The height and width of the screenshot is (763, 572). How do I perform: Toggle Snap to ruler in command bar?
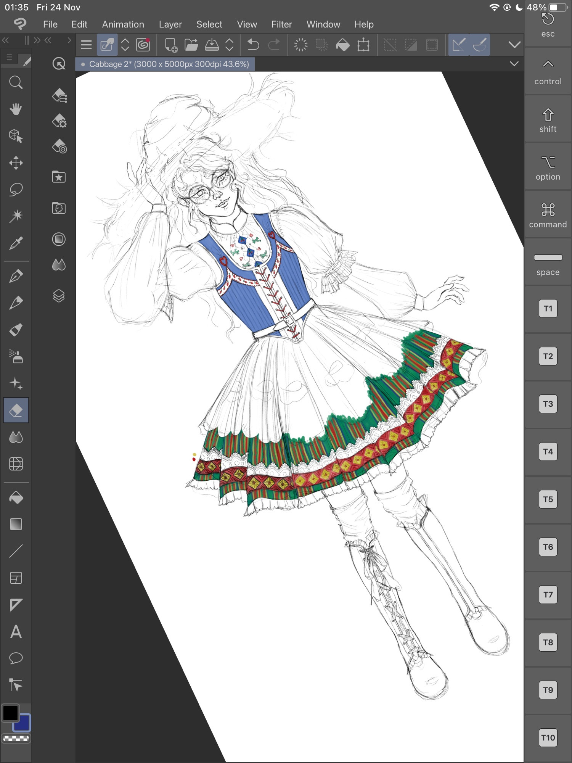tap(459, 45)
